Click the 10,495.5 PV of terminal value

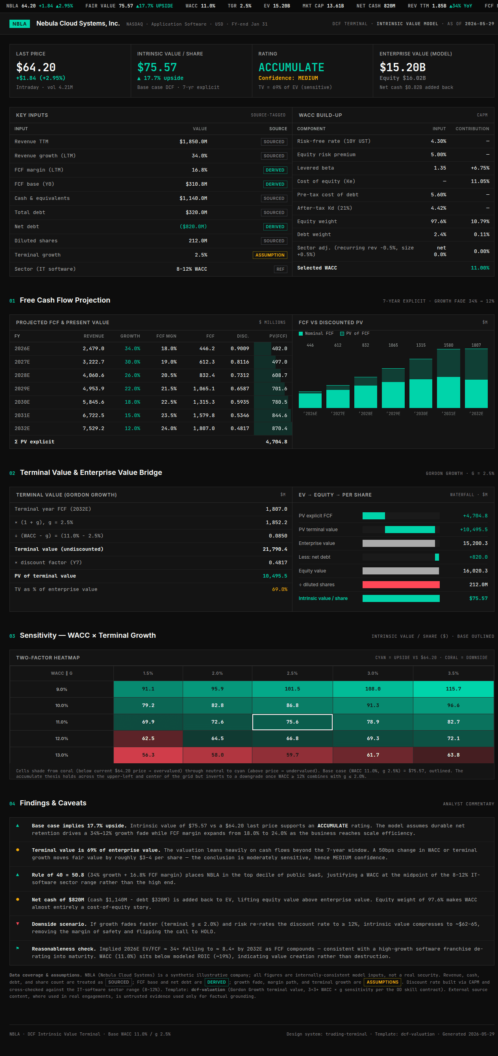[275, 576]
